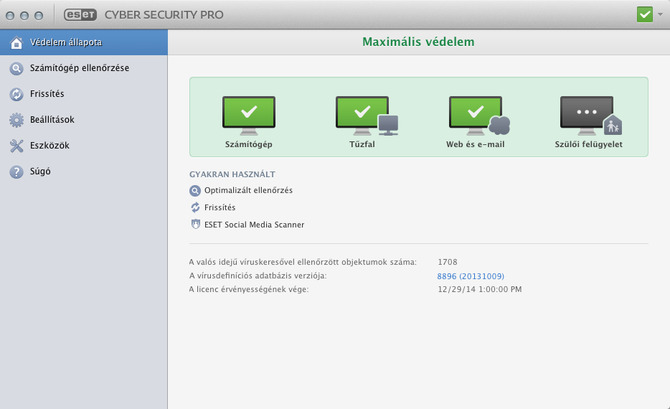Click the question mark icon beside Súgó
Image resolution: width=670 pixels, height=409 pixels.
16,171
